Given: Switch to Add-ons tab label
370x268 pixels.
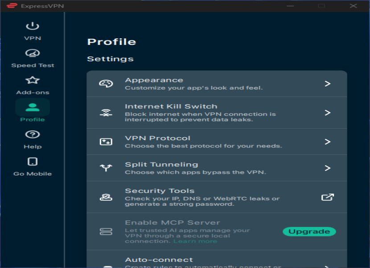Looking at the screenshot, I should point(33,93).
